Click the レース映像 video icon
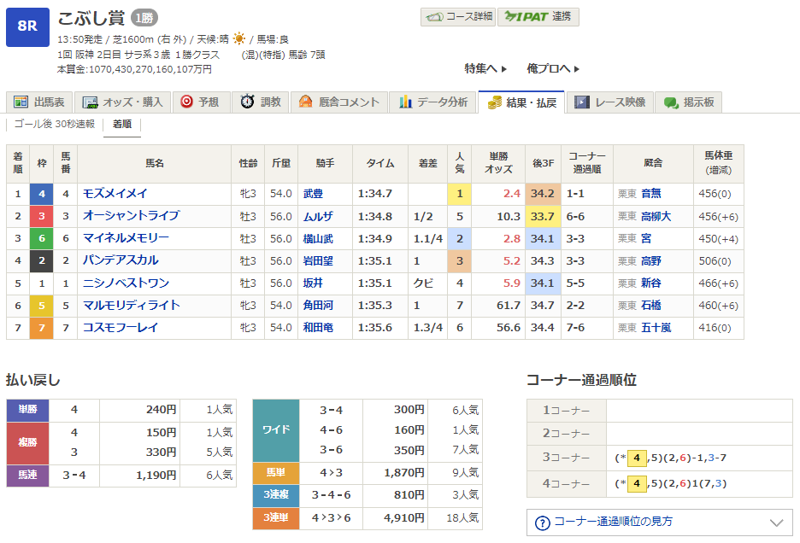 coord(582,102)
